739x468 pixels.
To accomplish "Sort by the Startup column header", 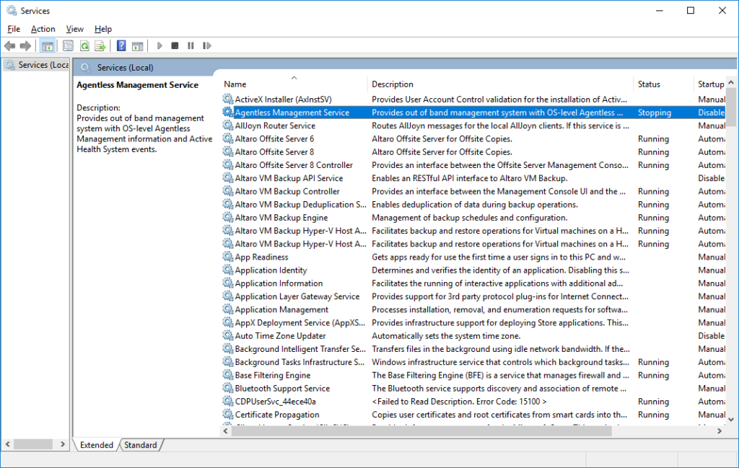I will coord(710,84).
